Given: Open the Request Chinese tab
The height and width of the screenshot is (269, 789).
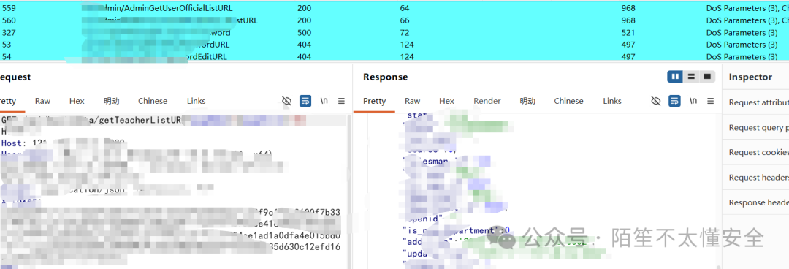Looking at the screenshot, I should coord(153,101).
